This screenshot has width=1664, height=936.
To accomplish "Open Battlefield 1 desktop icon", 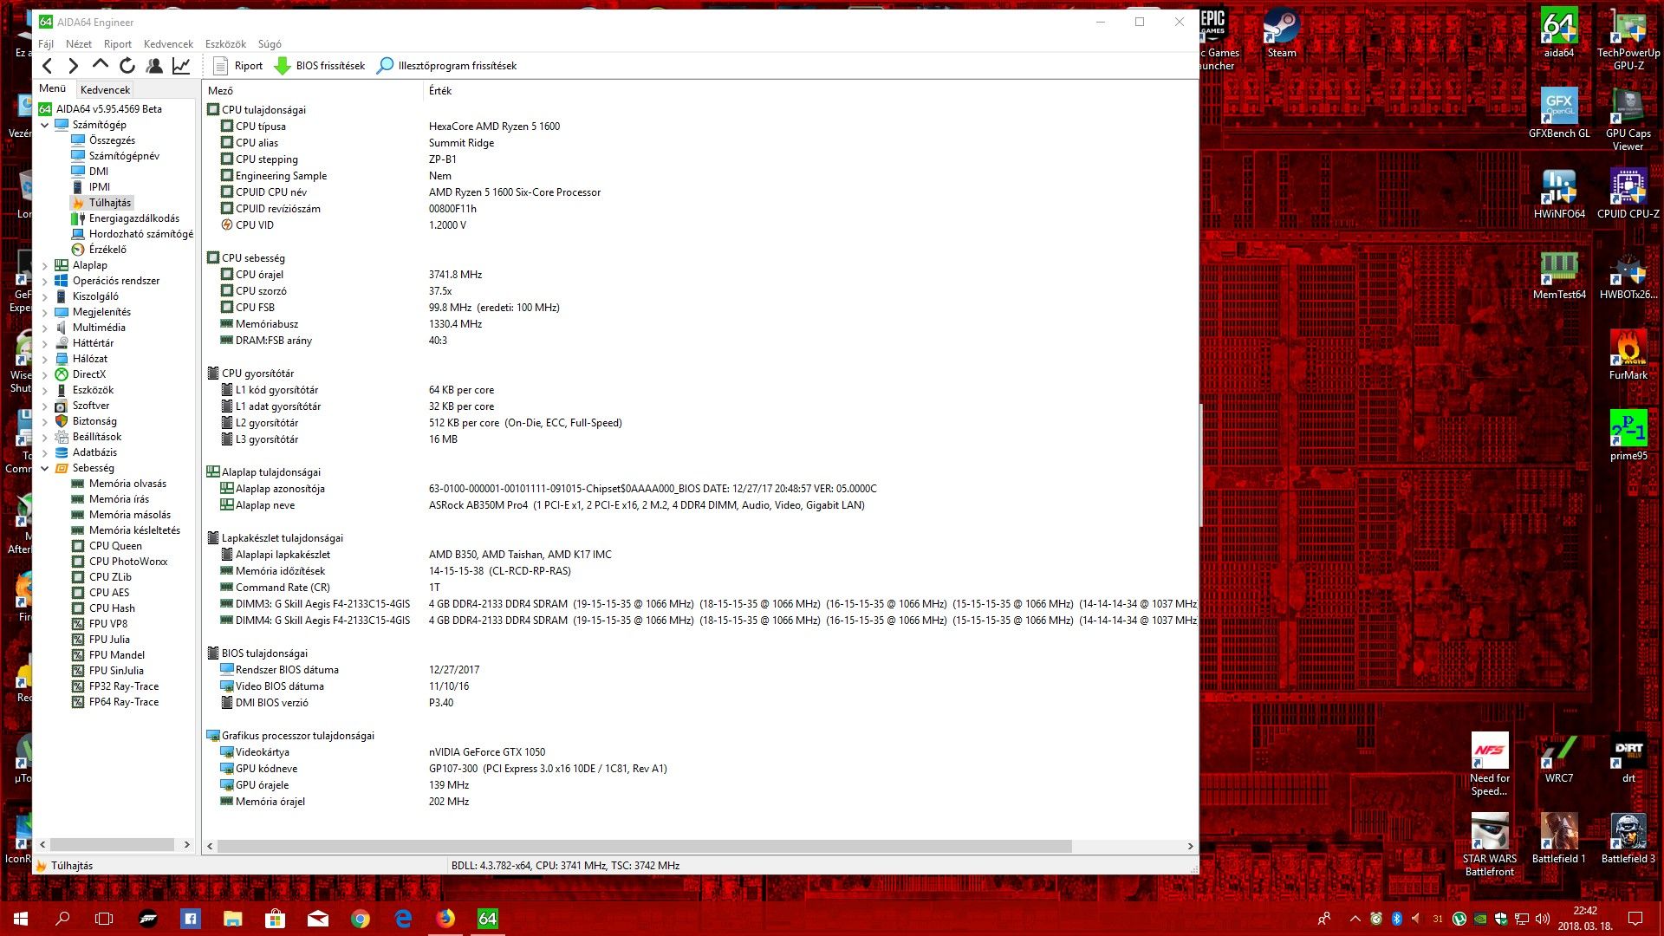I will point(1558,838).
